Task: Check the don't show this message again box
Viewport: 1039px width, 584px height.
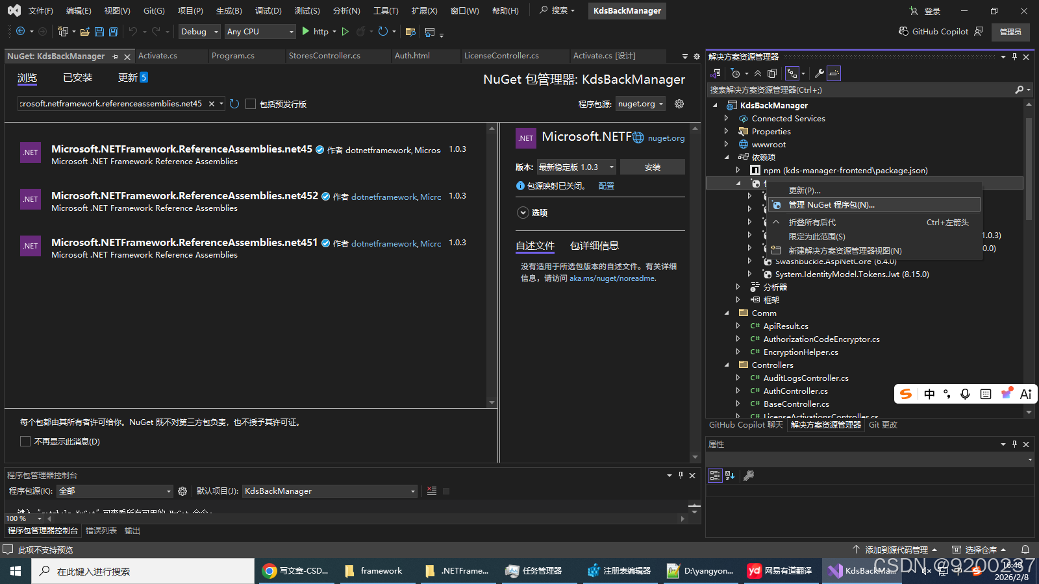Action: point(25,441)
